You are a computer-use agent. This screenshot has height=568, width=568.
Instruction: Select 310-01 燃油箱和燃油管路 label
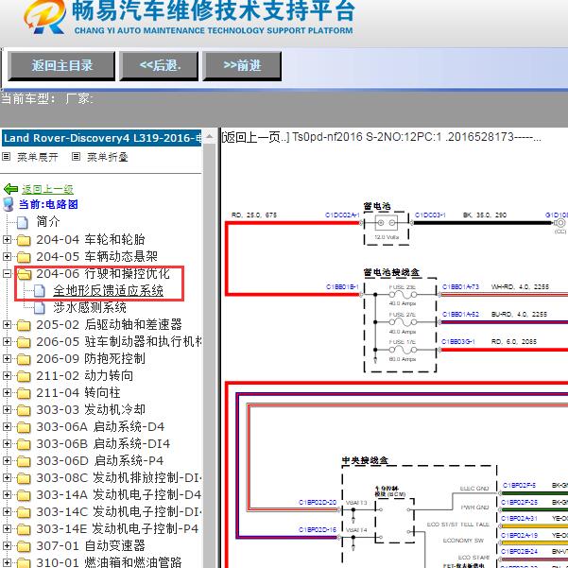tap(109, 562)
